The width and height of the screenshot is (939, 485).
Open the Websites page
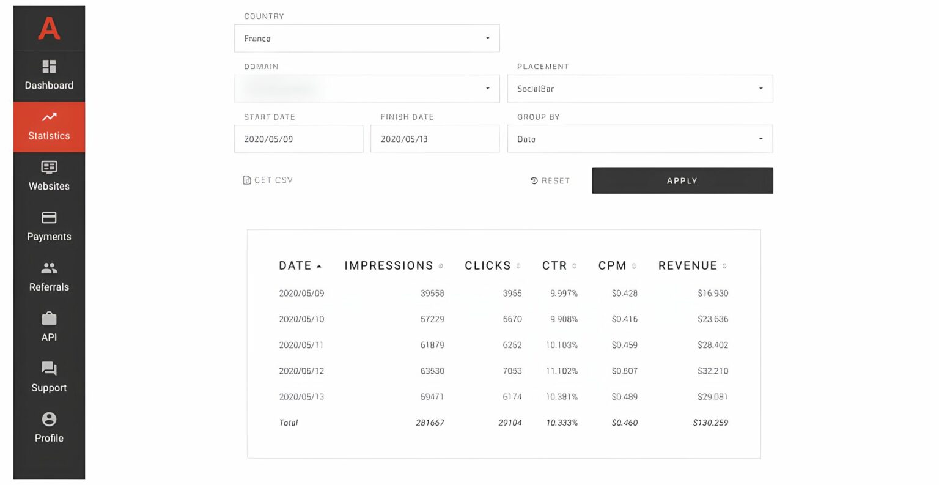click(x=49, y=177)
